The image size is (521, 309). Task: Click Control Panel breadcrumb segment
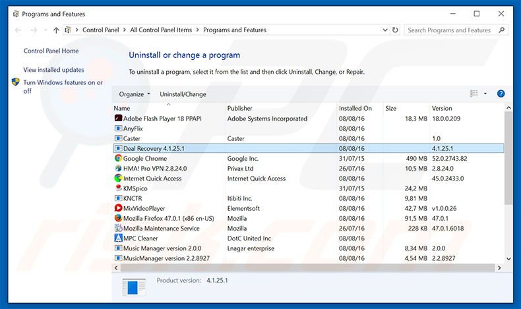pos(100,30)
